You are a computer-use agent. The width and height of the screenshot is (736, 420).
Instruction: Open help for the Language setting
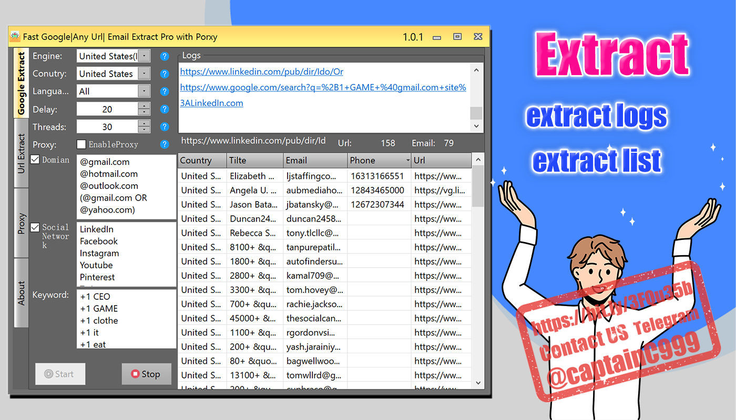point(165,91)
